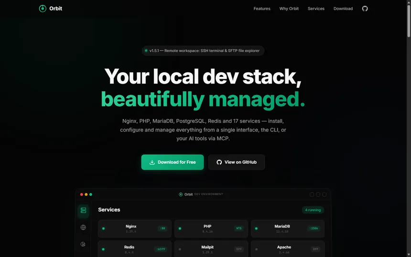Image resolution: width=411 pixels, height=257 pixels.
Task: Click the 4 running status badge
Action: click(x=313, y=210)
